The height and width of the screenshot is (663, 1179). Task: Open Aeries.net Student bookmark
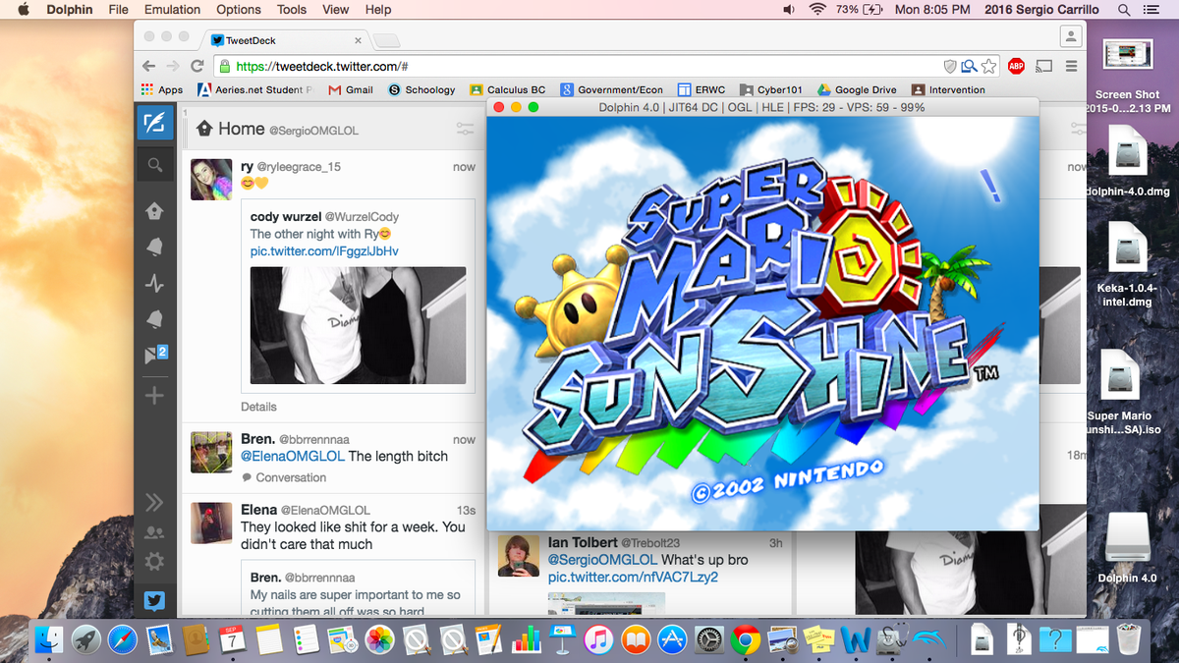[256, 89]
